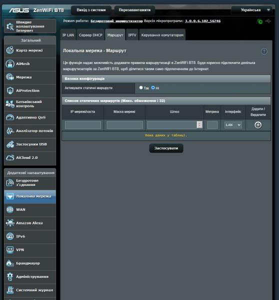Screen dimensions: 279x300
Task: Click the Локальна мережа LAN icon
Action: pyautogui.click(x=10, y=196)
